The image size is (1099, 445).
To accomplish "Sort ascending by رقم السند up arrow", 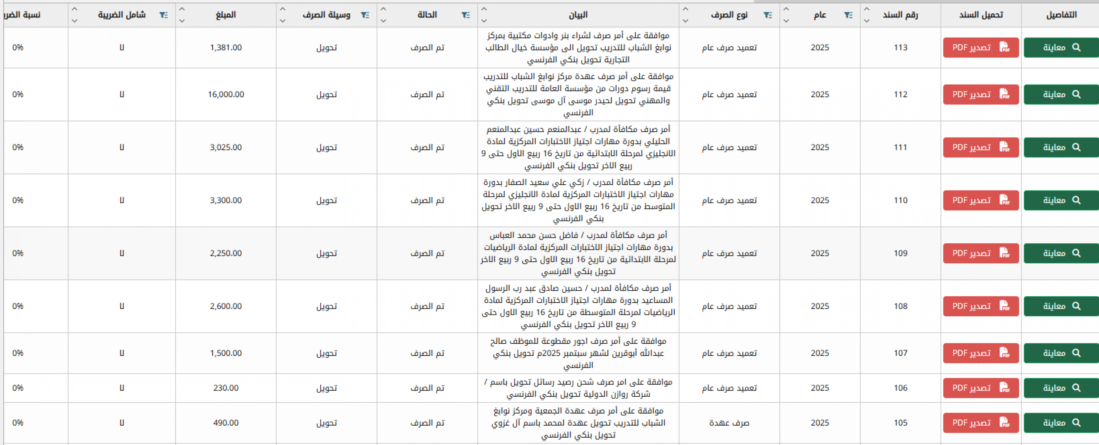I will (x=866, y=9).
